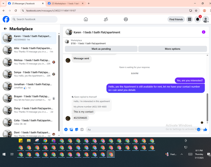Switch to Marketplace browser tab
The height and width of the screenshot is (167, 211).
pyautogui.click(x=65, y=3)
